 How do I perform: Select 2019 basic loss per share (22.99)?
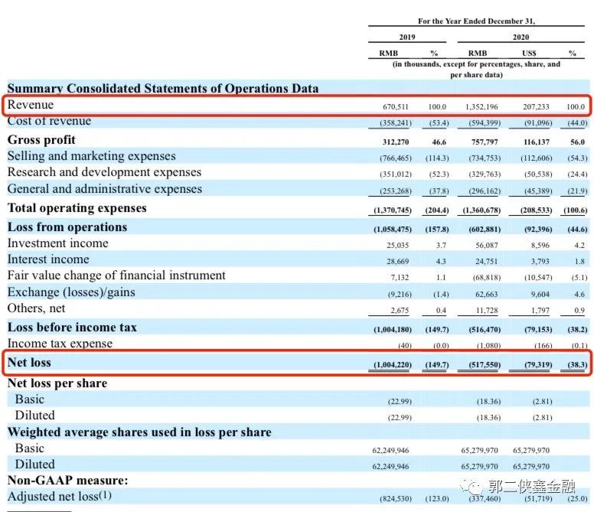coord(400,402)
